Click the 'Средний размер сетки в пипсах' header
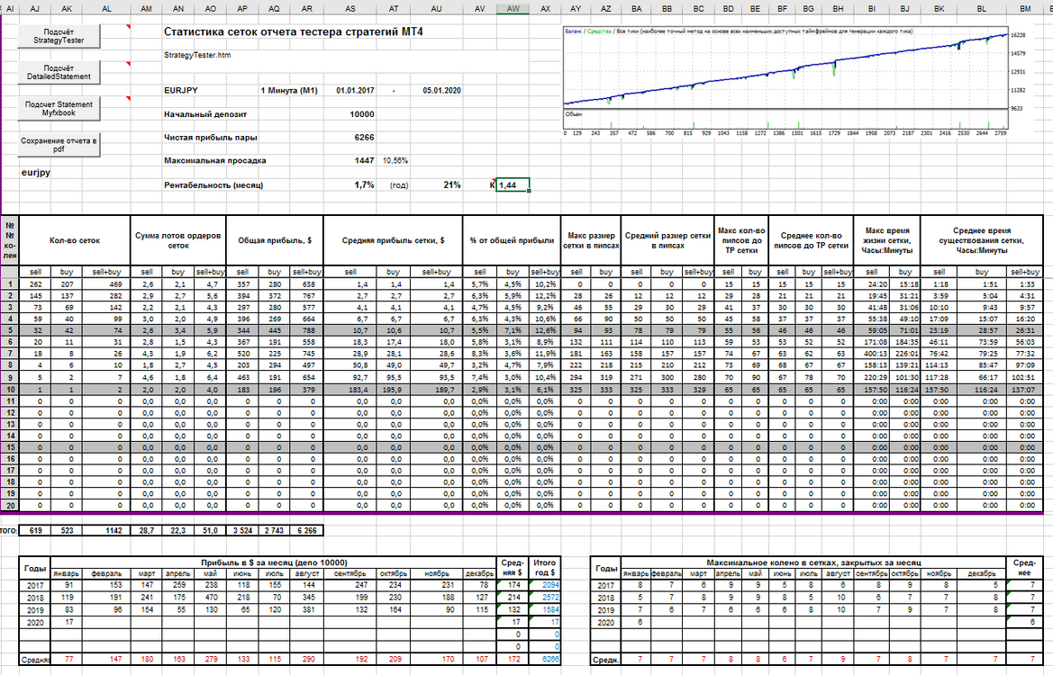1053x675 pixels. [667, 240]
